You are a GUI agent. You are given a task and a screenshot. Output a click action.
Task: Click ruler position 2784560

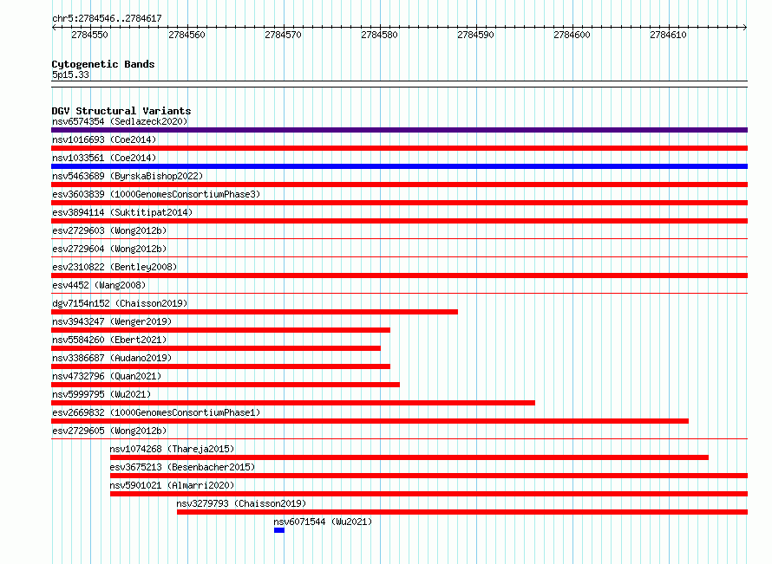point(186,35)
